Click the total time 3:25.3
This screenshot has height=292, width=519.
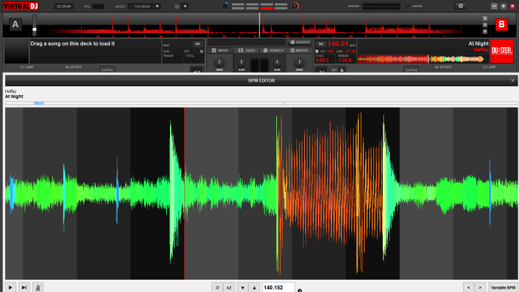[322, 60]
